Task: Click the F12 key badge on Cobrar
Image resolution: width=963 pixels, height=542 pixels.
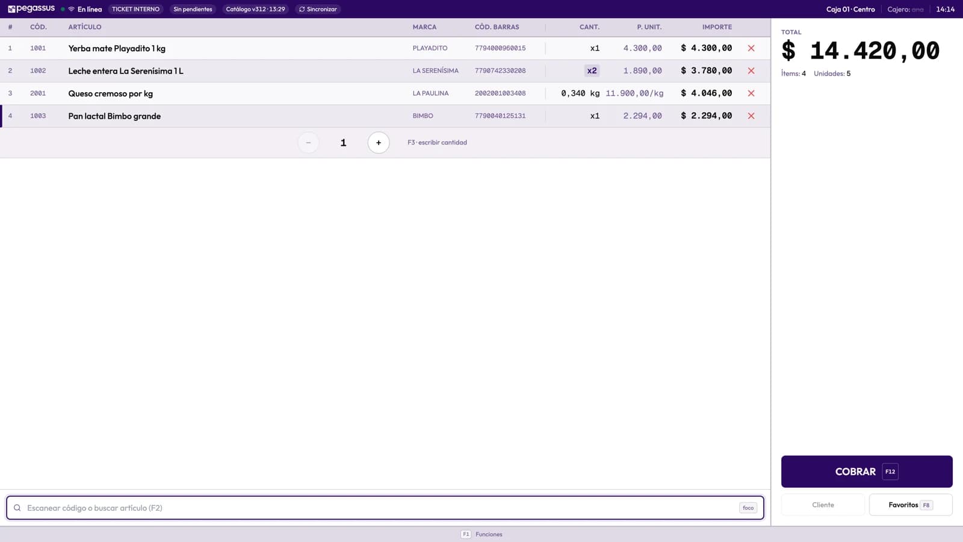Action: (890, 472)
